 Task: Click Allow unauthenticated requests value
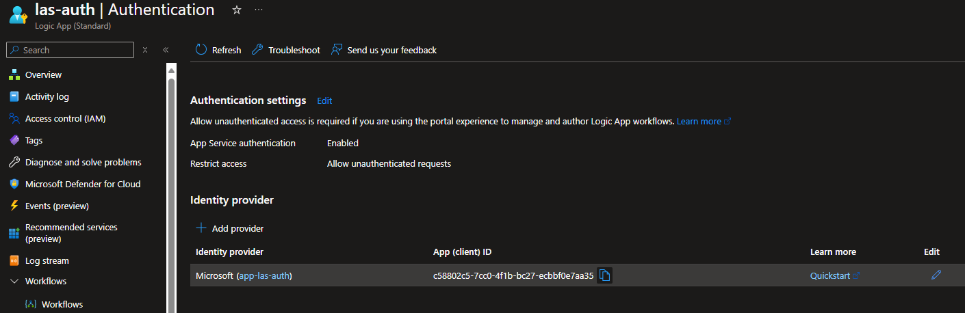pos(389,163)
